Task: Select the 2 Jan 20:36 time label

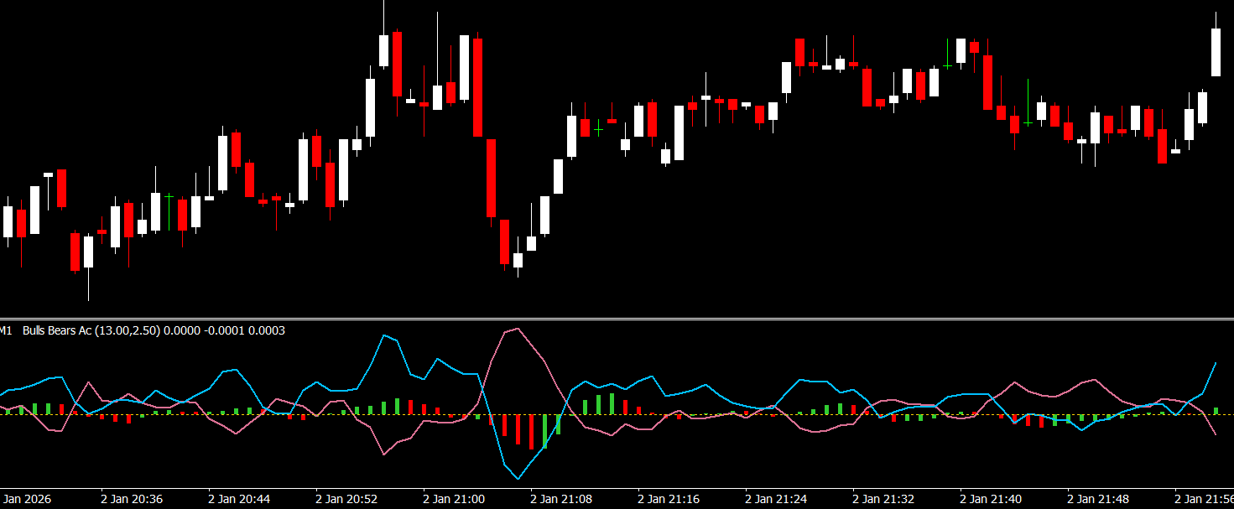Action: (x=132, y=499)
